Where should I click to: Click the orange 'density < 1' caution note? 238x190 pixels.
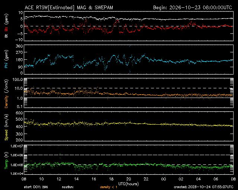click(x=109, y=187)
